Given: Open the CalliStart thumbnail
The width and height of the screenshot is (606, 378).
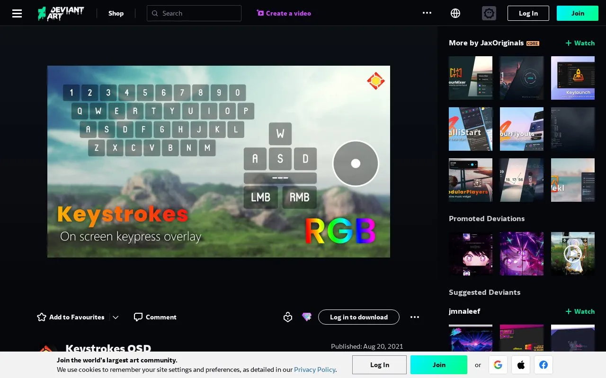Looking at the screenshot, I should point(471,129).
